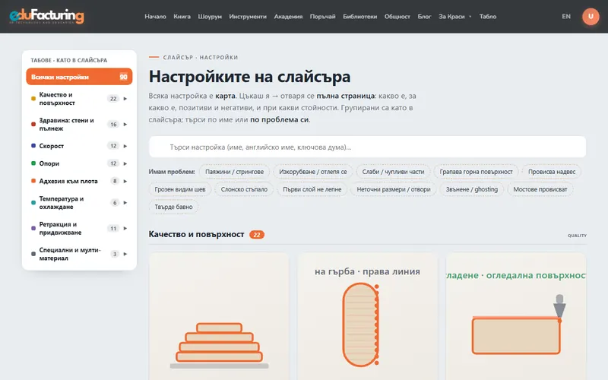
Task: Click the 22 count badge by Качество heading
Action: pos(257,235)
